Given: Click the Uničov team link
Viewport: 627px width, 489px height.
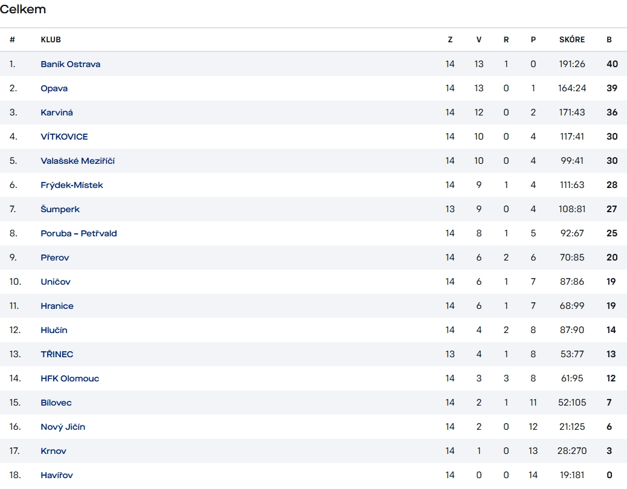Looking at the screenshot, I should coord(56,282).
